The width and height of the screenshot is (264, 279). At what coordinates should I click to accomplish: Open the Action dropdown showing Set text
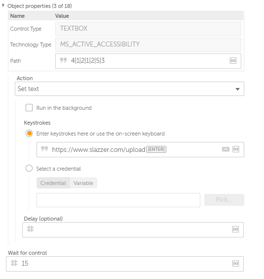click(129, 89)
